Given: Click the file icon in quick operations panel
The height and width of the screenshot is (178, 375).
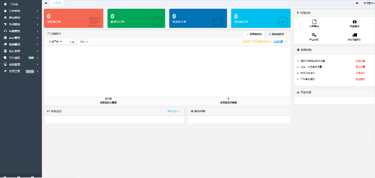Looking at the screenshot, I should pyautogui.click(x=314, y=22).
